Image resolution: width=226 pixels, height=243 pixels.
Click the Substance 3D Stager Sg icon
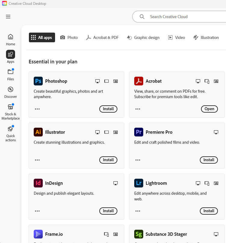click(x=139, y=234)
